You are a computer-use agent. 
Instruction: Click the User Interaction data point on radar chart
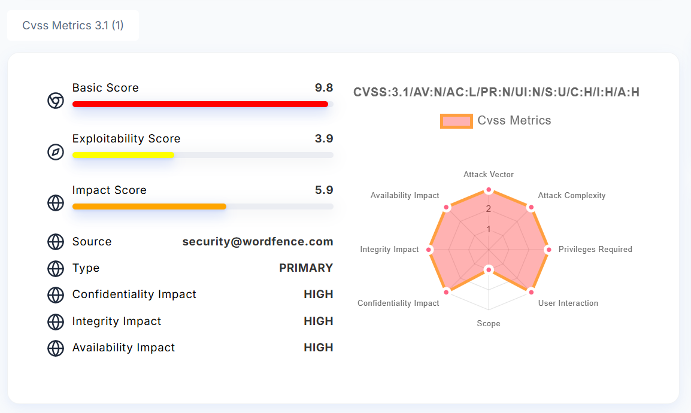(x=531, y=292)
